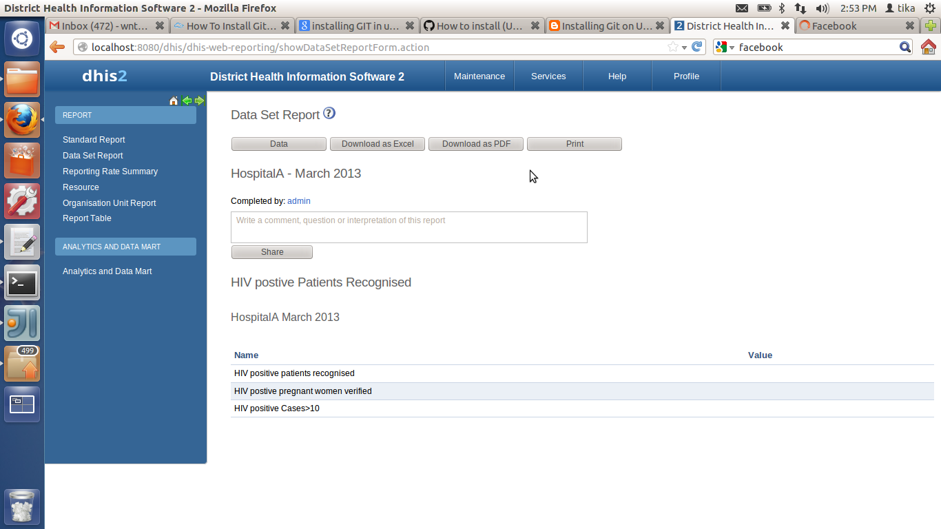Click Download as PDF button

(476, 144)
